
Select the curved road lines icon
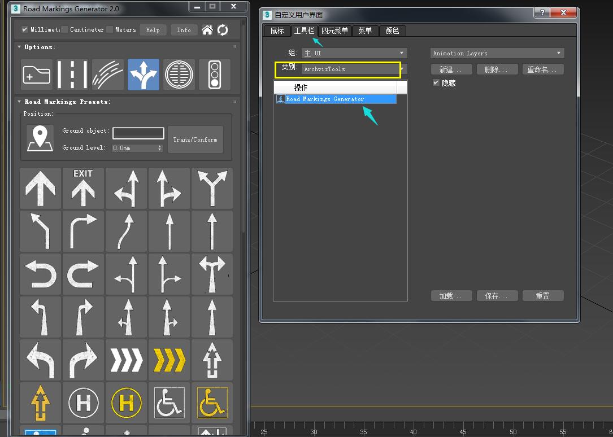108,75
